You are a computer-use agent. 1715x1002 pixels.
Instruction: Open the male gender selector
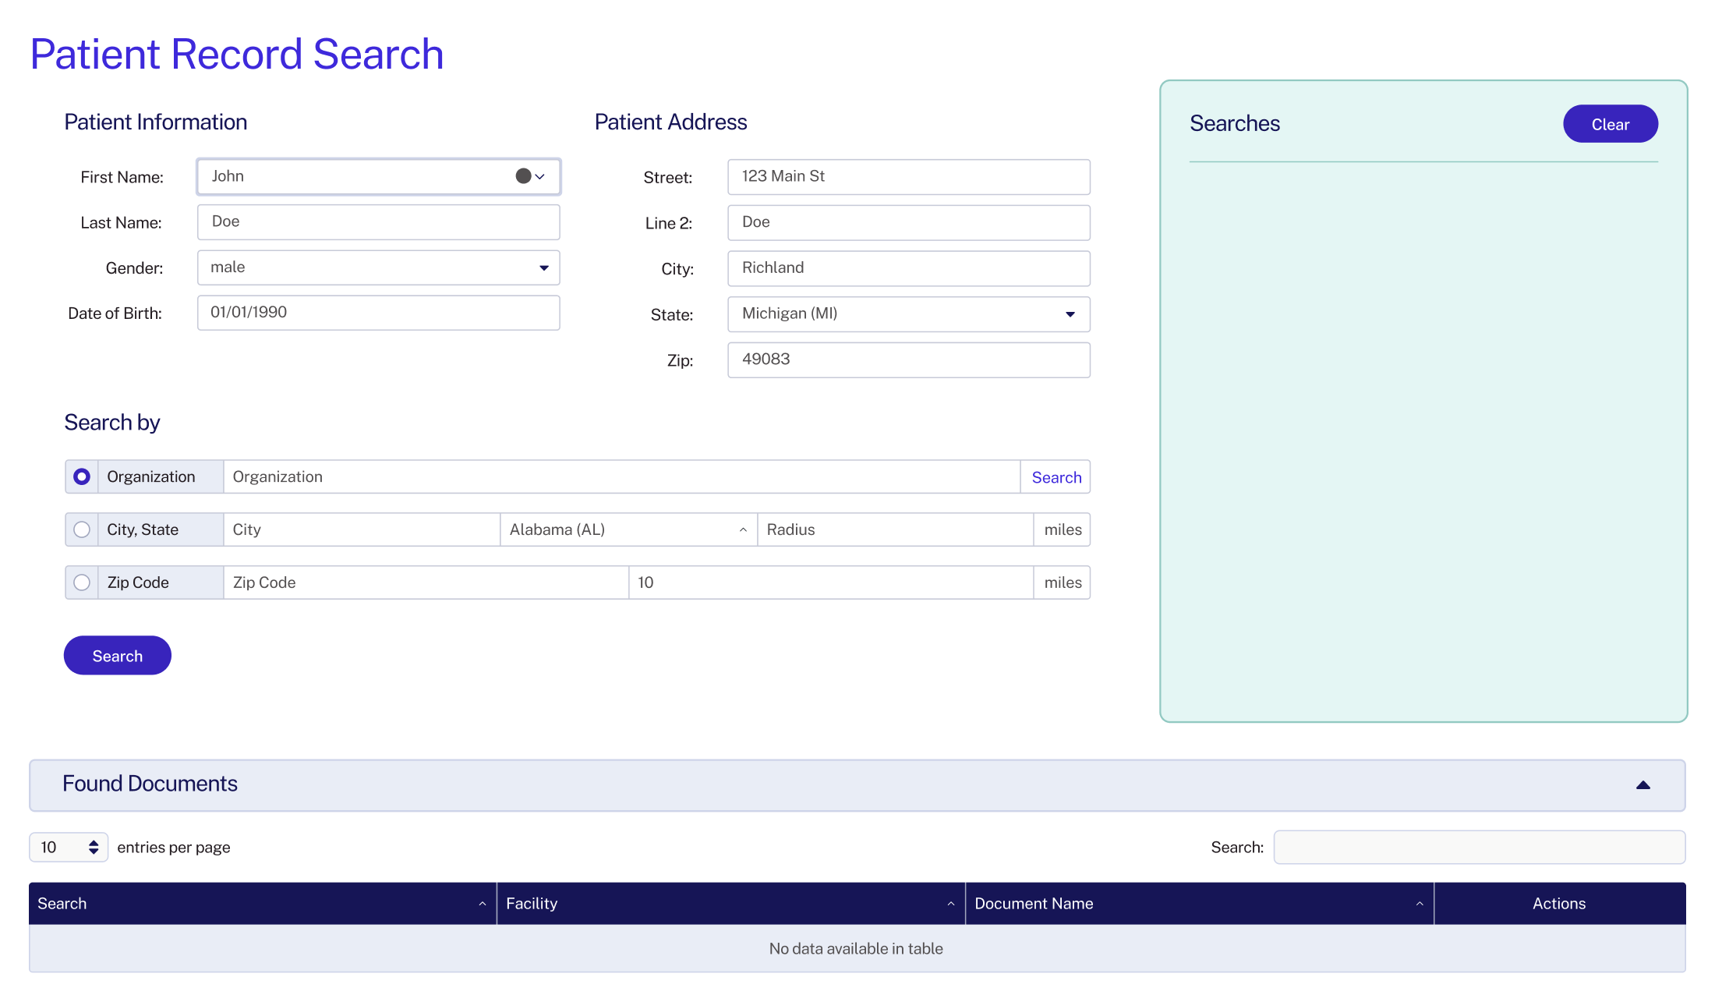pos(378,267)
